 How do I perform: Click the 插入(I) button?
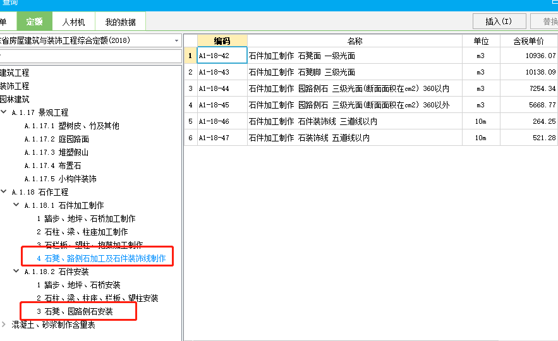point(499,21)
